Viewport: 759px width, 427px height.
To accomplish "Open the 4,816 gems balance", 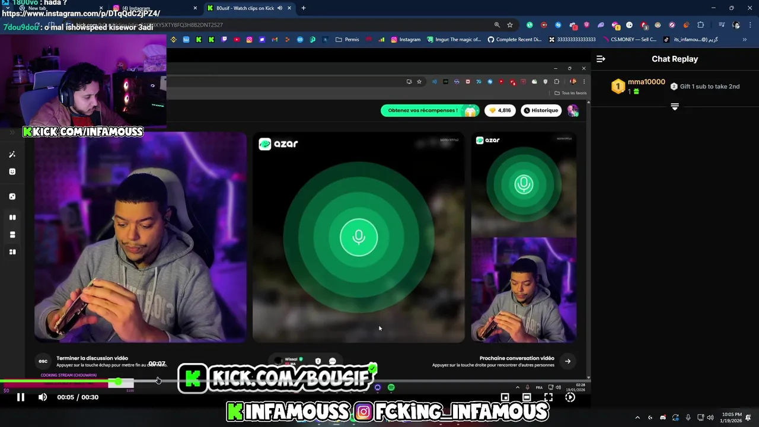I will (x=500, y=110).
